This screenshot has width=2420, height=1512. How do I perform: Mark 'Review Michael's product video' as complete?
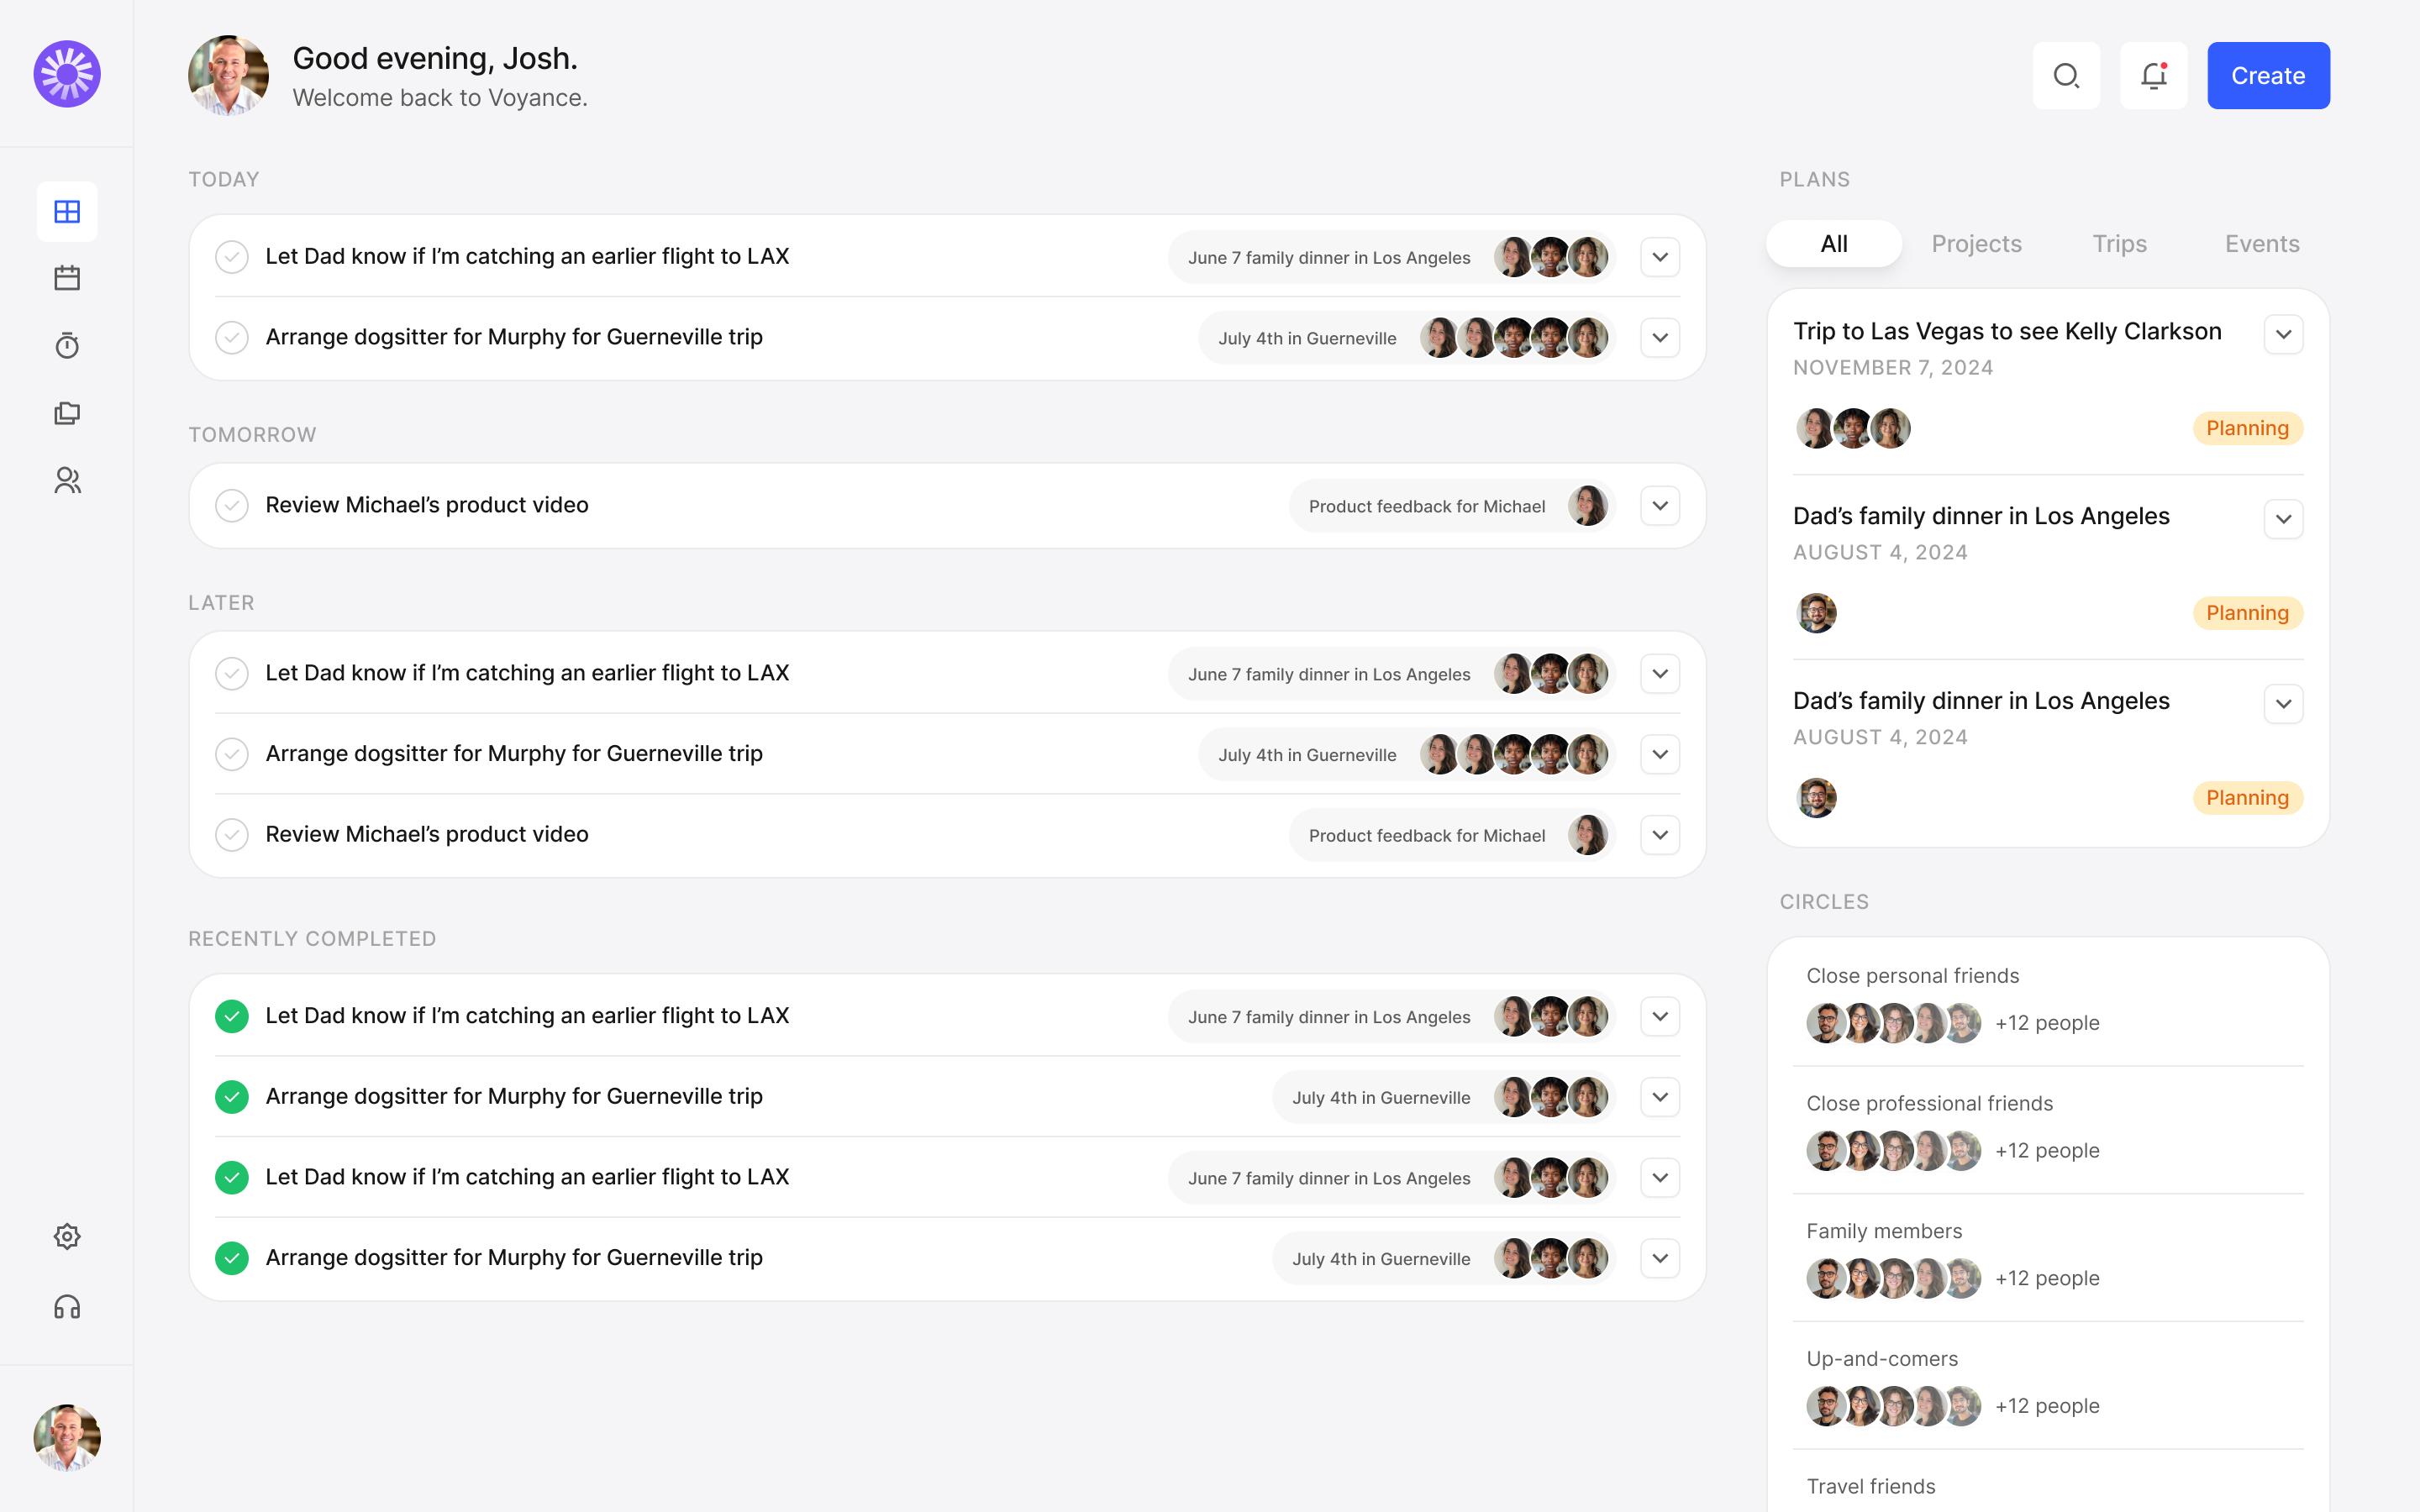[x=232, y=505]
